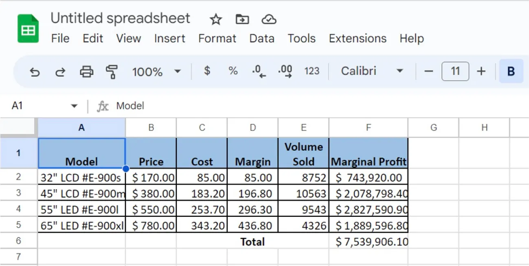Screen dimensions: 529x266
Task: Open the Format menu
Action: pos(217,39)
